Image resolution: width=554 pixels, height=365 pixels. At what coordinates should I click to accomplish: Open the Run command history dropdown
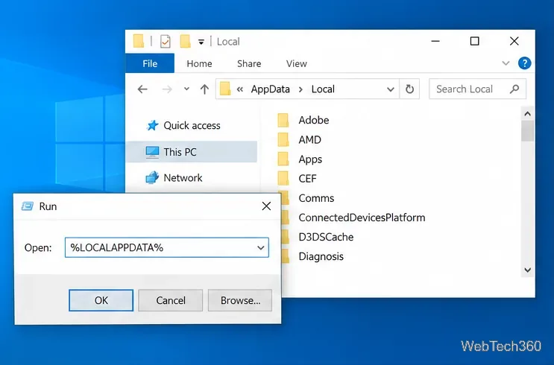click(261, 247)
